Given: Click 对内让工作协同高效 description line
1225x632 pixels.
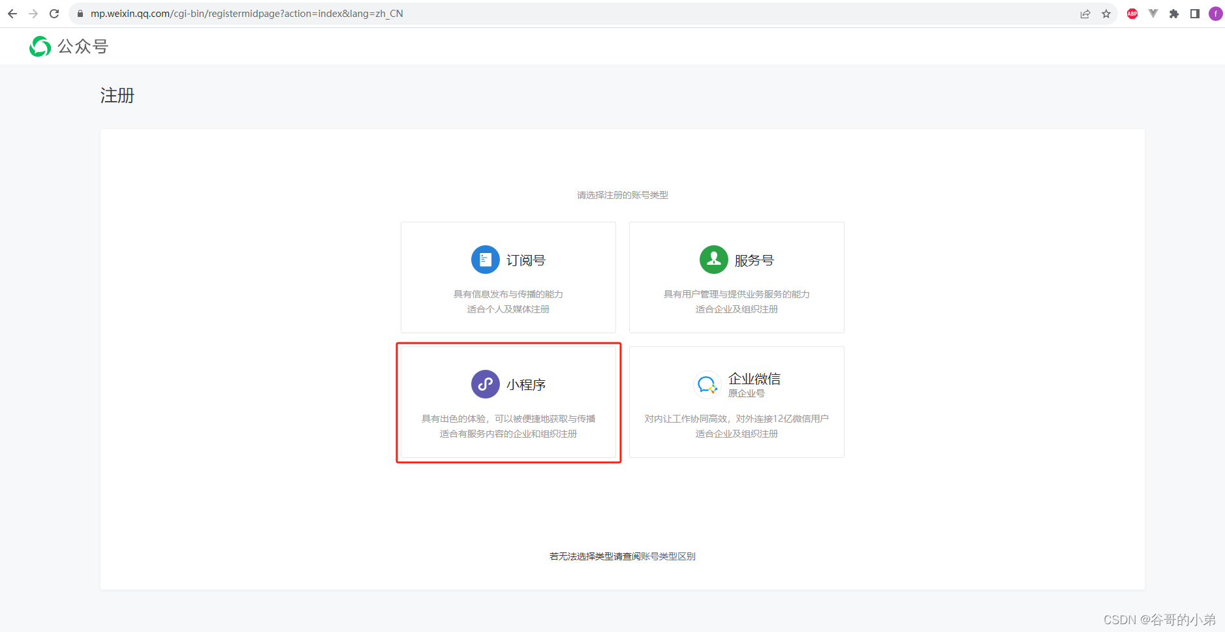Looking at the screenshot, I should (737, 419).
